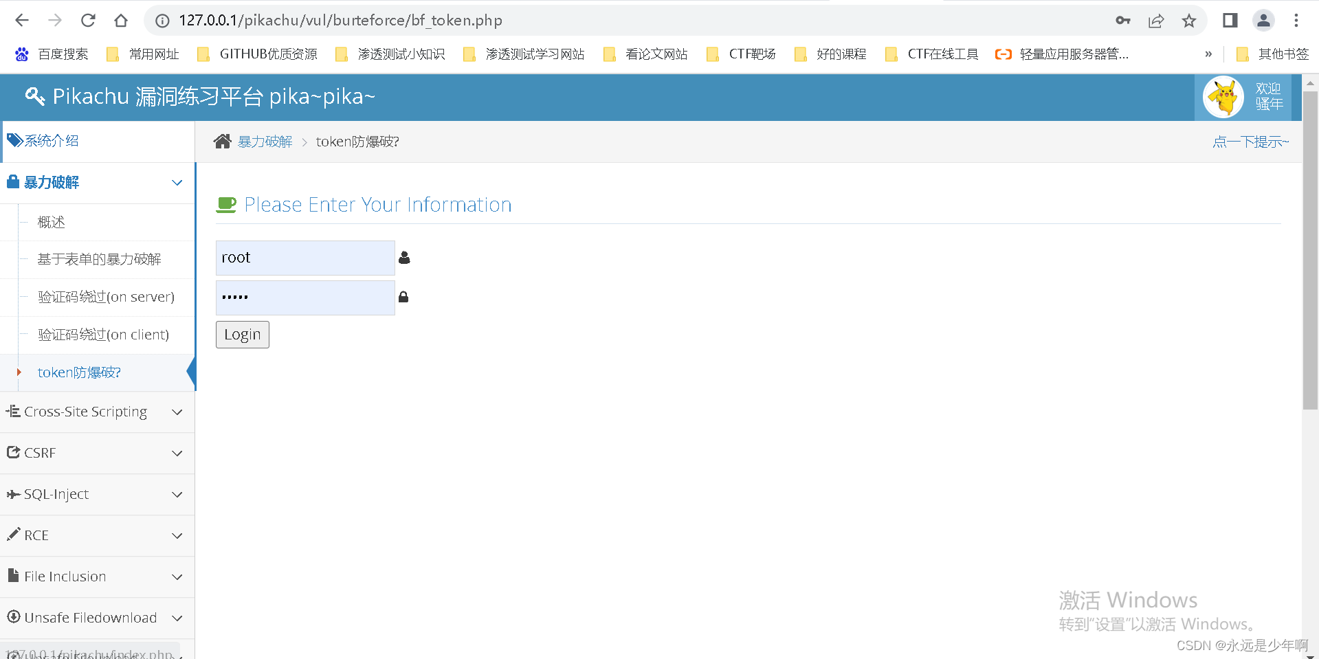Go back to the previous page

22,21
